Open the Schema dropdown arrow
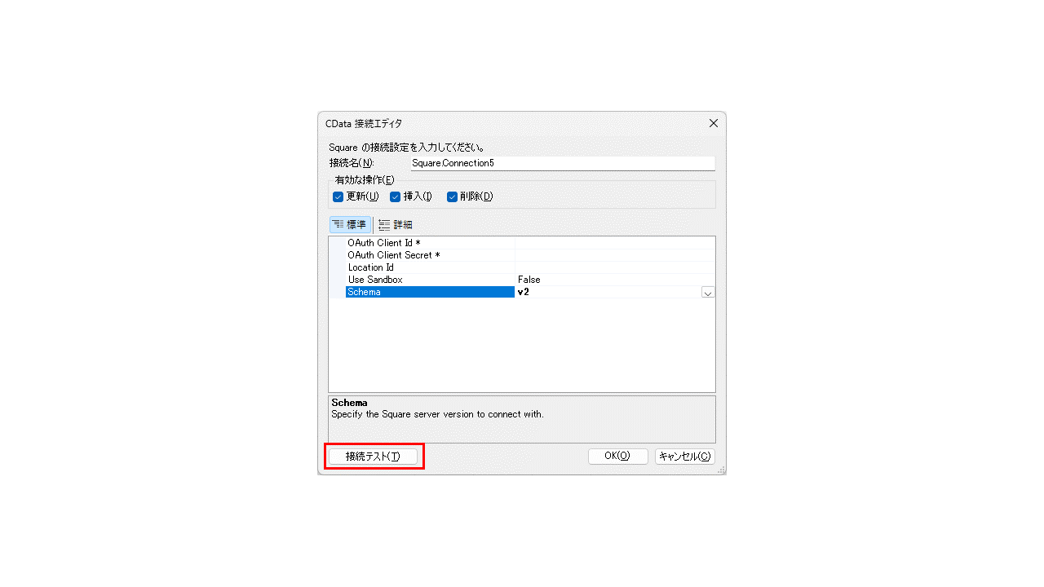 pos(708,292)
